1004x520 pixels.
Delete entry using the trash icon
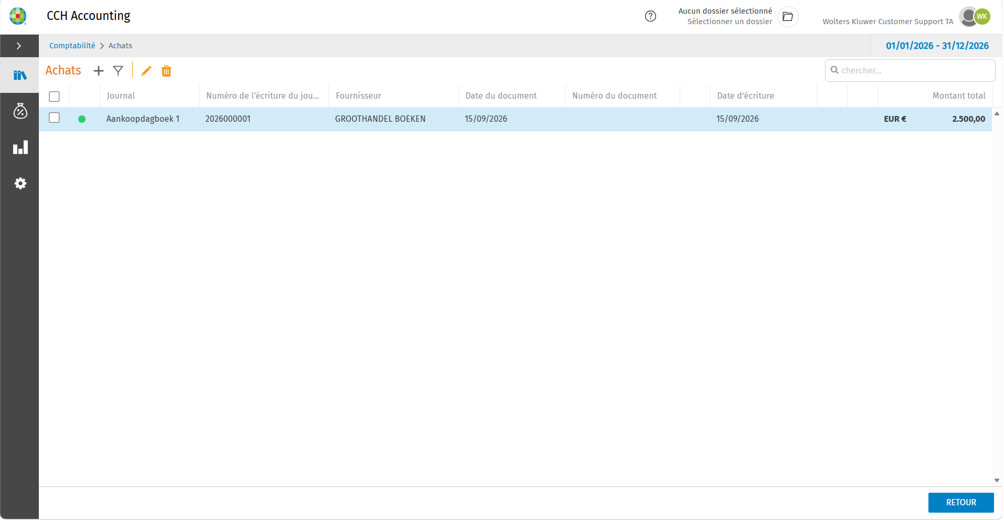pos(166,71)
